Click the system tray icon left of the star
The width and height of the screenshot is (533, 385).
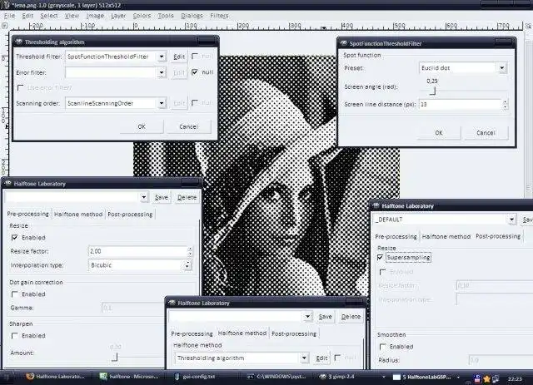point(477,378)
